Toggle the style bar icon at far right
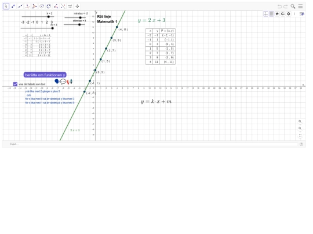Screen dimensions: 313x234 pyautogui.click(x=302, y=14)
